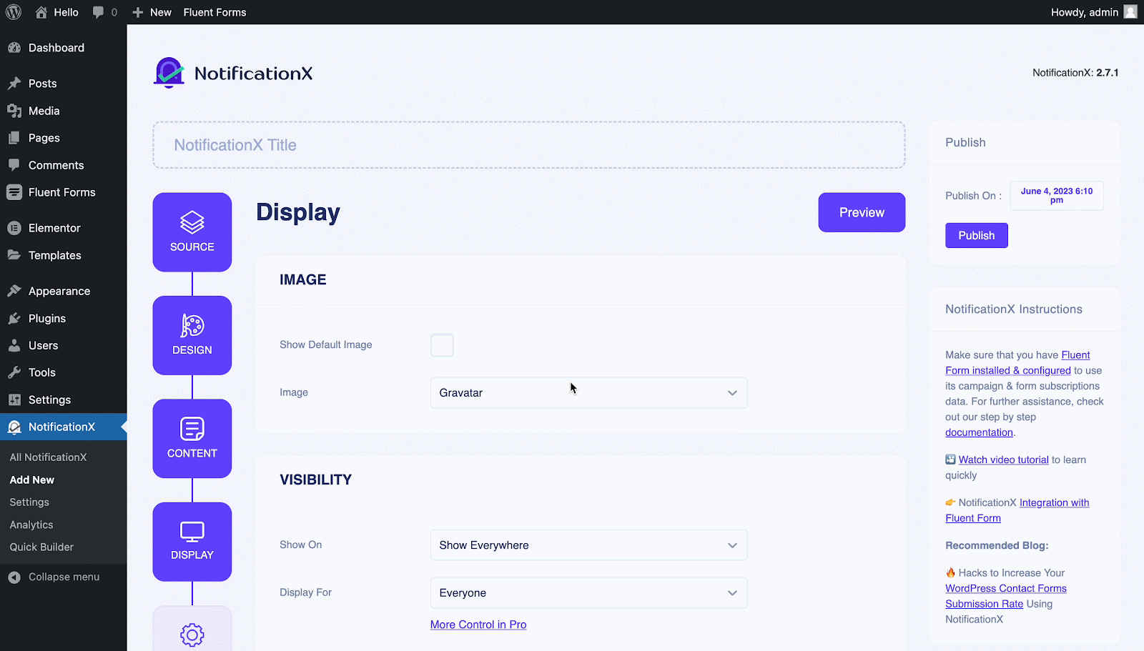Open the Hello site home link
This screenshot has height=651, width=1144.
click(x=56, y=12)
